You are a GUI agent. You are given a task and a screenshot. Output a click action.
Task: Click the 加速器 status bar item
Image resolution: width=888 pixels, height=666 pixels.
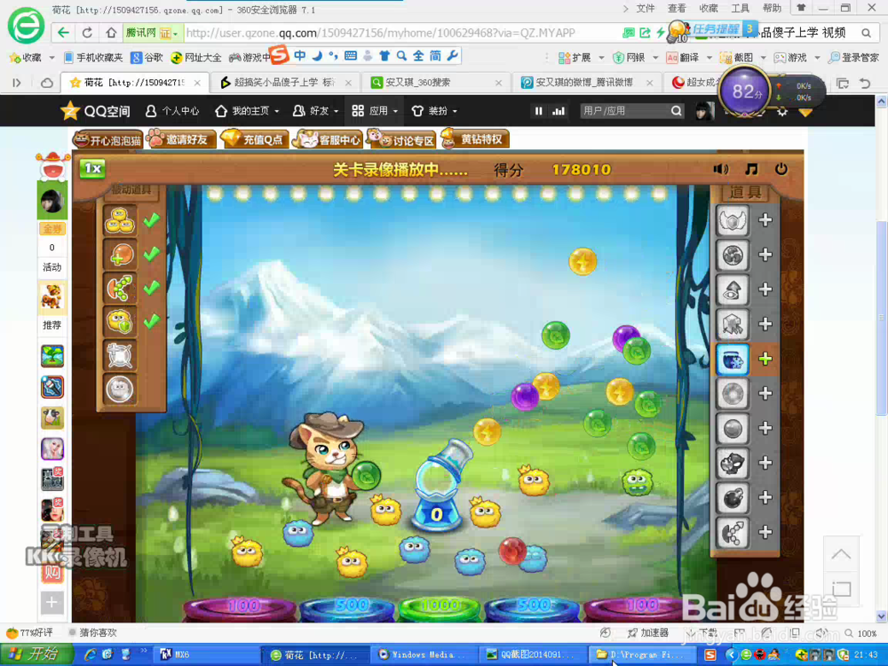(x=648, y=632)
